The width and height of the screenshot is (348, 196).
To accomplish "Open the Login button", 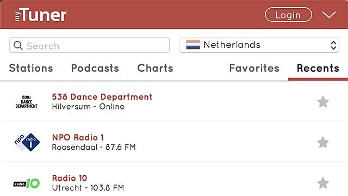I will point(288,15).
